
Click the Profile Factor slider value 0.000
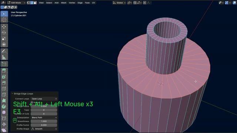44,125
